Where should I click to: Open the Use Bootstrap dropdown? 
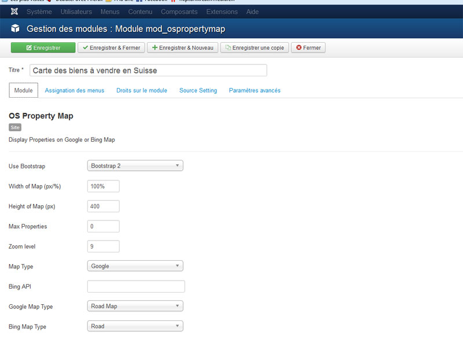[x=135, y=165]
